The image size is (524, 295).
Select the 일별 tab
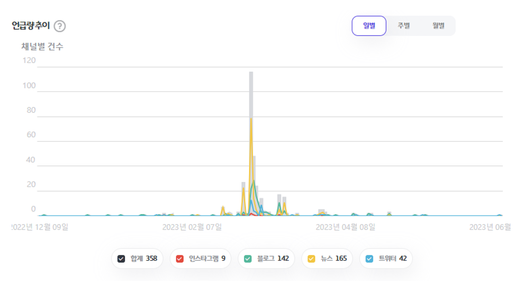coord(369,26)
